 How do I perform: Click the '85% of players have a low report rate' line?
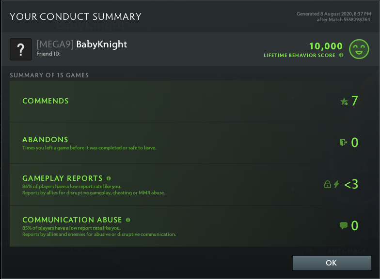tap(72, 228)
